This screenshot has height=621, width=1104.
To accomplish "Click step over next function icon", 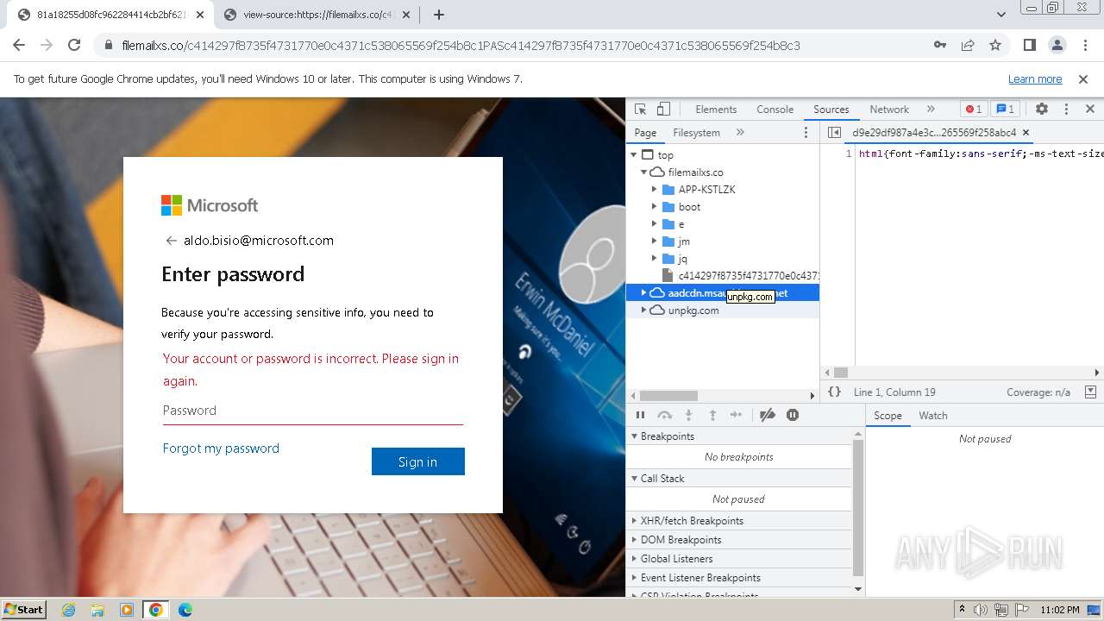I will click(664, 416).
